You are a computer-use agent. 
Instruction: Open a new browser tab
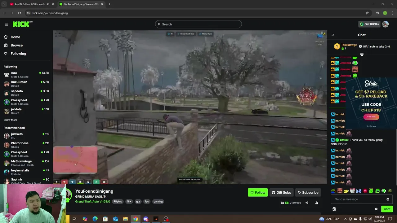tap(109, 4)
